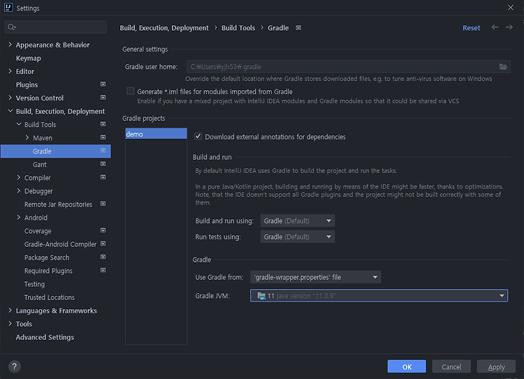
Task: Click the forward navigation arrow icon
Action: (x=509, y=27)
